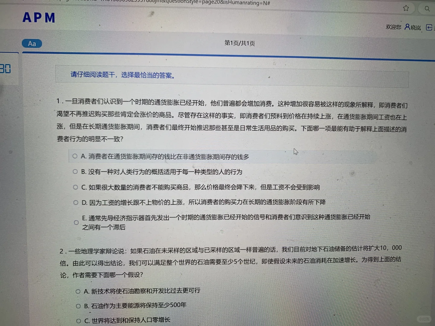Click the 第1页/共1页 page indicator

click(239, 43)
